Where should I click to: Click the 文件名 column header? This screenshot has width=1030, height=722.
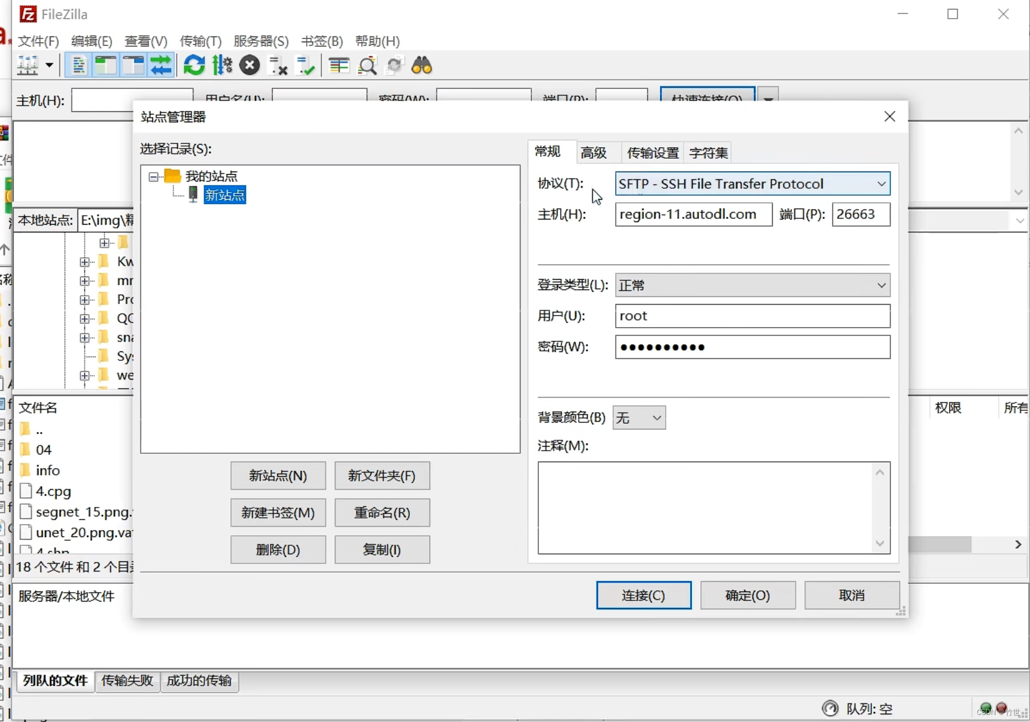[38, 408]
